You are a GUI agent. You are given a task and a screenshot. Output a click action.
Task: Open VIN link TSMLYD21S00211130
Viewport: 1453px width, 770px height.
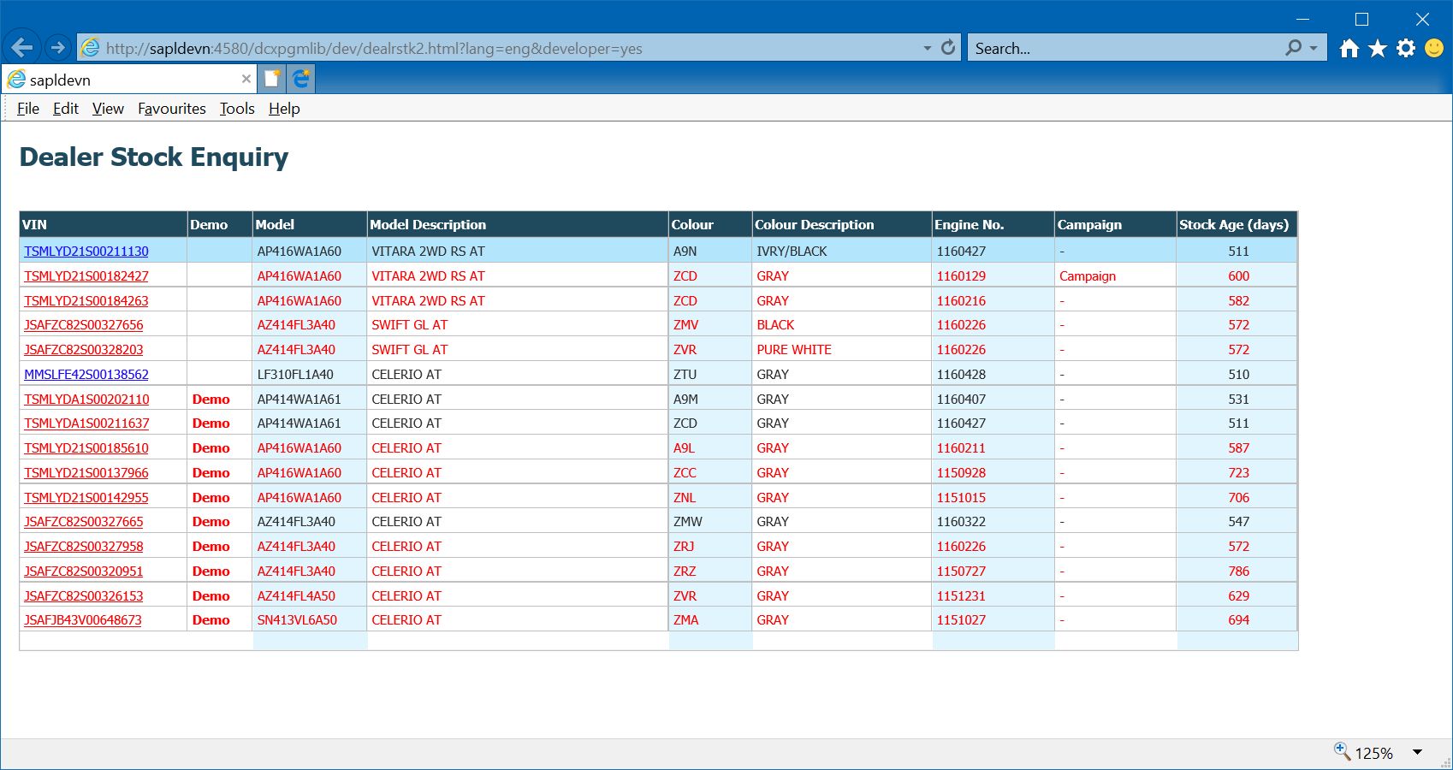(x=86, y=252)
